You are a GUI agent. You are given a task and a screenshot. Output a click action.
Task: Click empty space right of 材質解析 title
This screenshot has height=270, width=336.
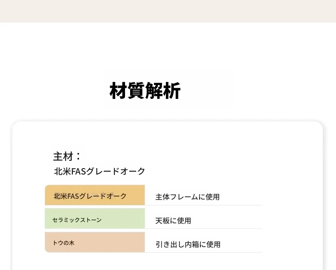tap(257, 91)
